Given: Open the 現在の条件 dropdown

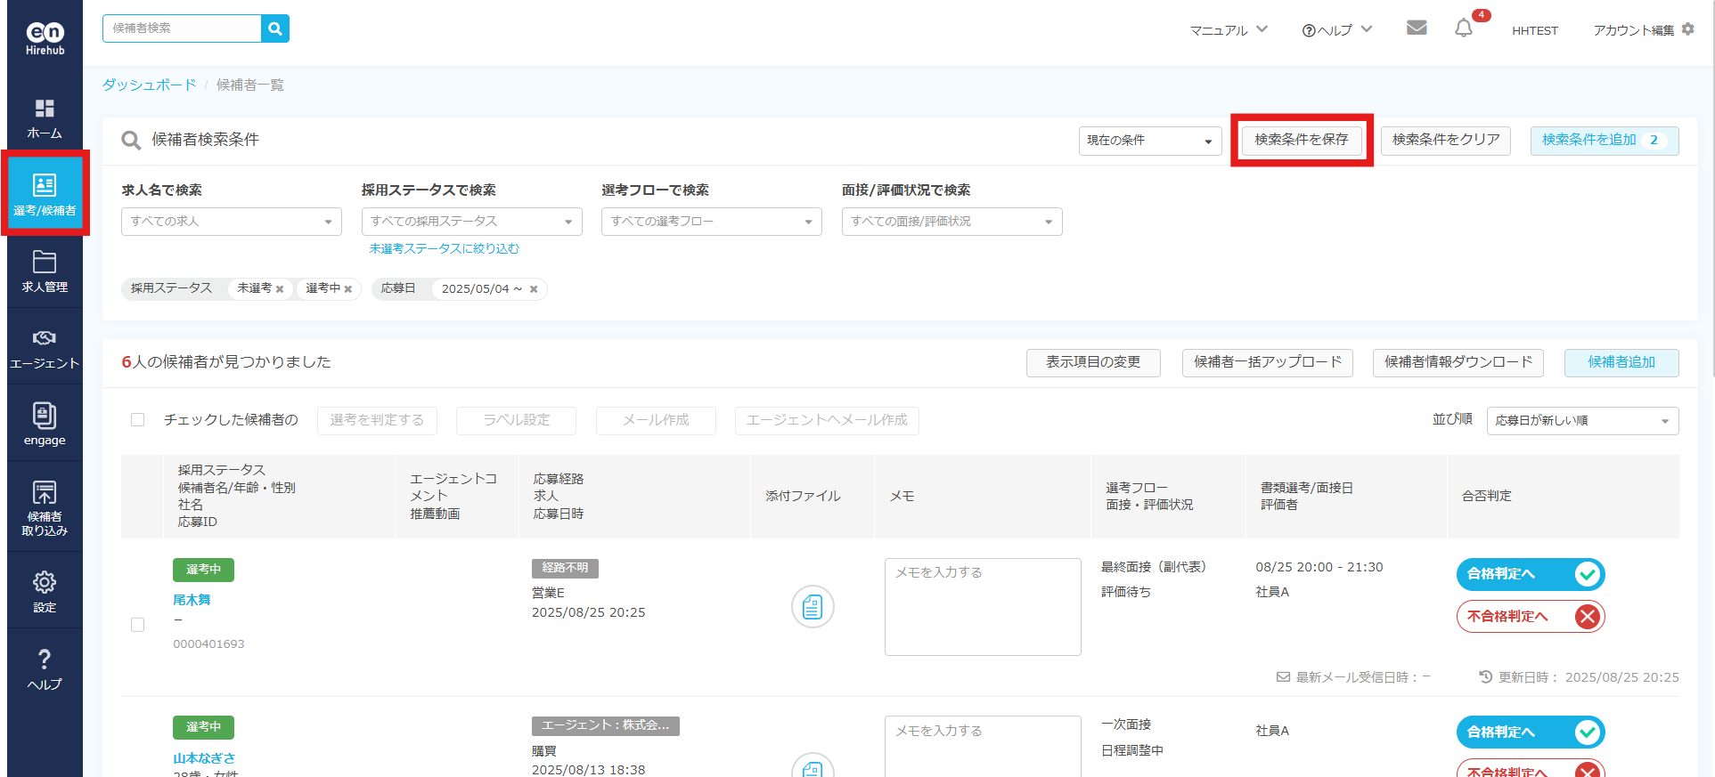Looking at the screenshot, I should point(1149,141).
